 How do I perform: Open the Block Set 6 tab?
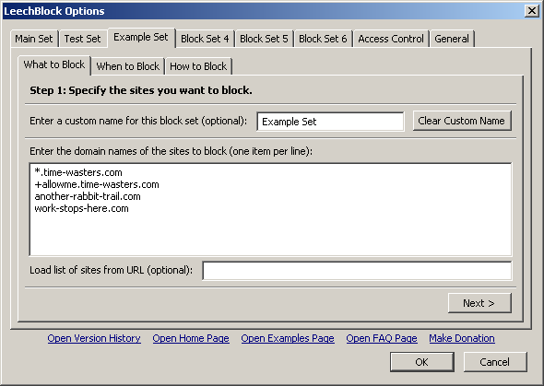[323, 39]
